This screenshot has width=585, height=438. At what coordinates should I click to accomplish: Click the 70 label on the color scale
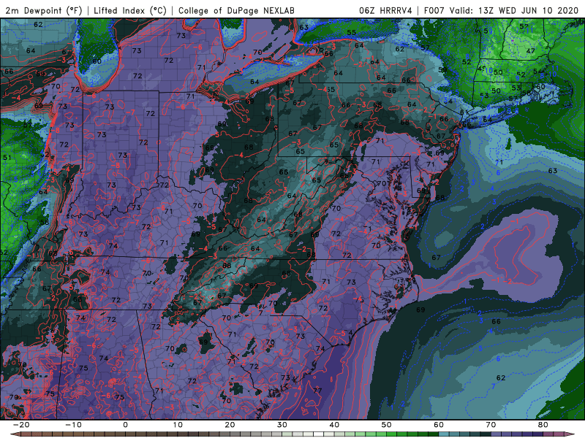pos(491,425)
